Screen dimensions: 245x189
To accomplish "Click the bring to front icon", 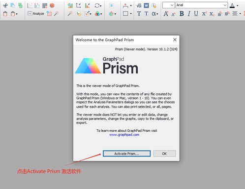I will pos(220,14).
